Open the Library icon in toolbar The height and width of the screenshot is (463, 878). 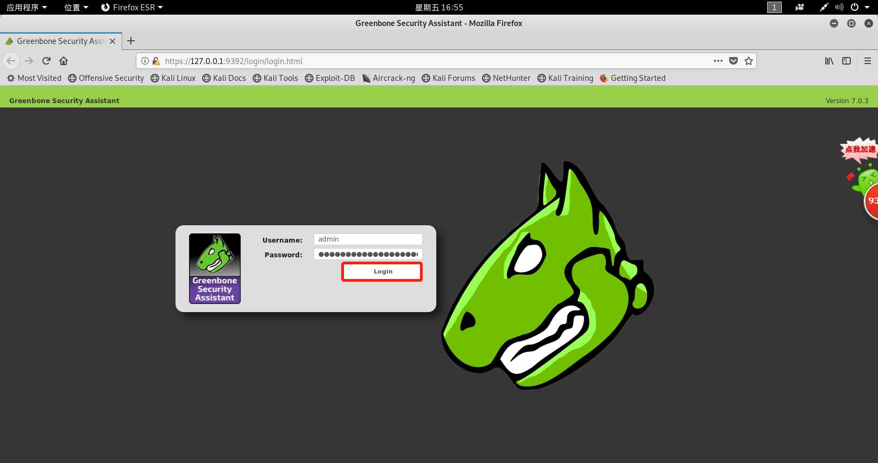pos(829,61)
